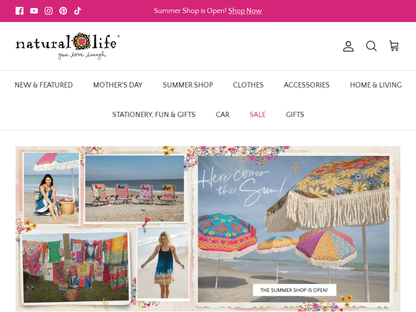Open the account profile icon
This screenshot has width=416, height=312.
coord(348,46)
